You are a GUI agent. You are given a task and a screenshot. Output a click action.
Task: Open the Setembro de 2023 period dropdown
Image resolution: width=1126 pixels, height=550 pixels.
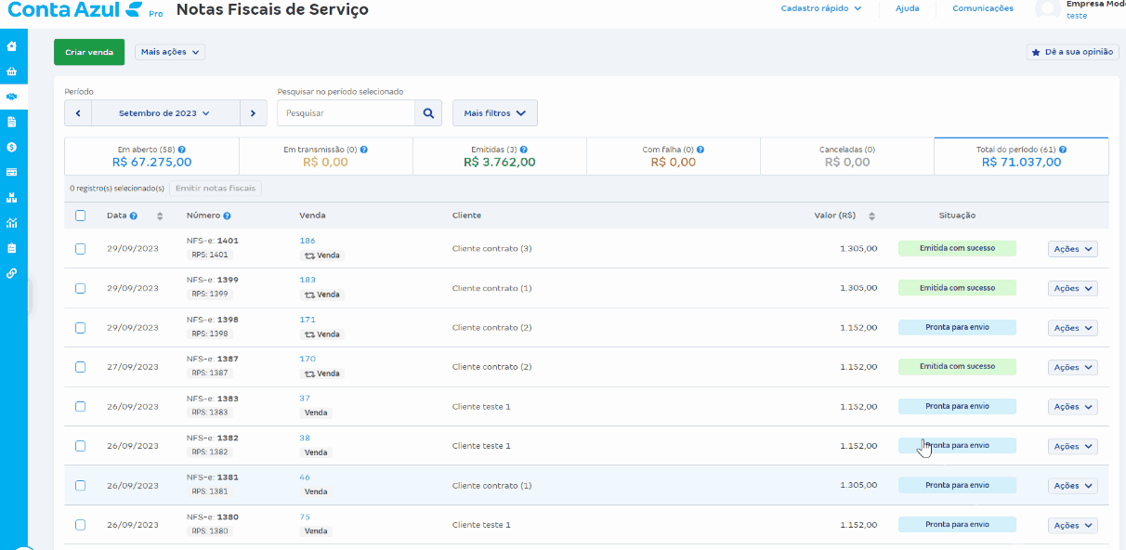pyautogui.click(x=166, y=113)
